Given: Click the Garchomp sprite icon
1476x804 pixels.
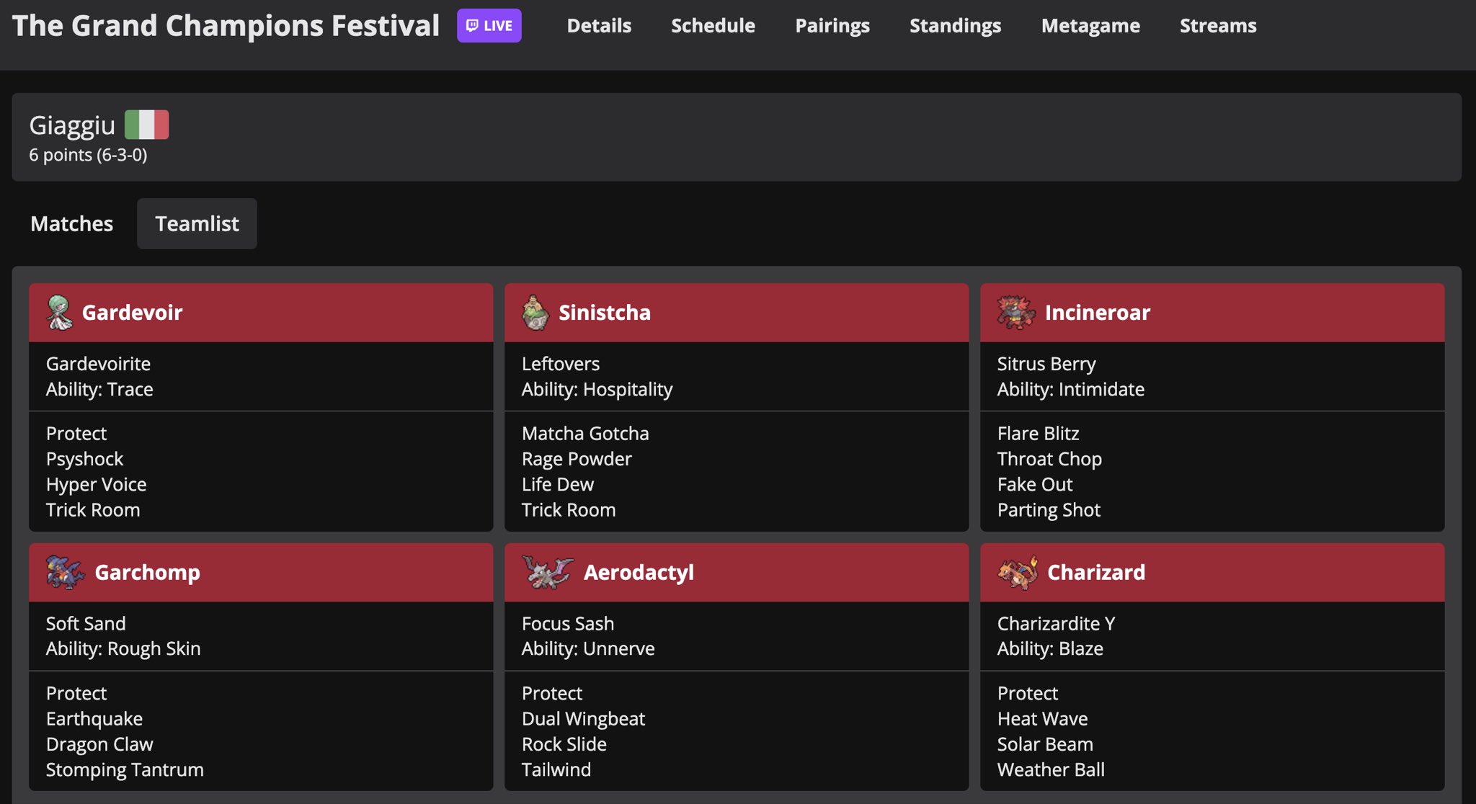Looking at the screenshot, I should coord(65,572).
